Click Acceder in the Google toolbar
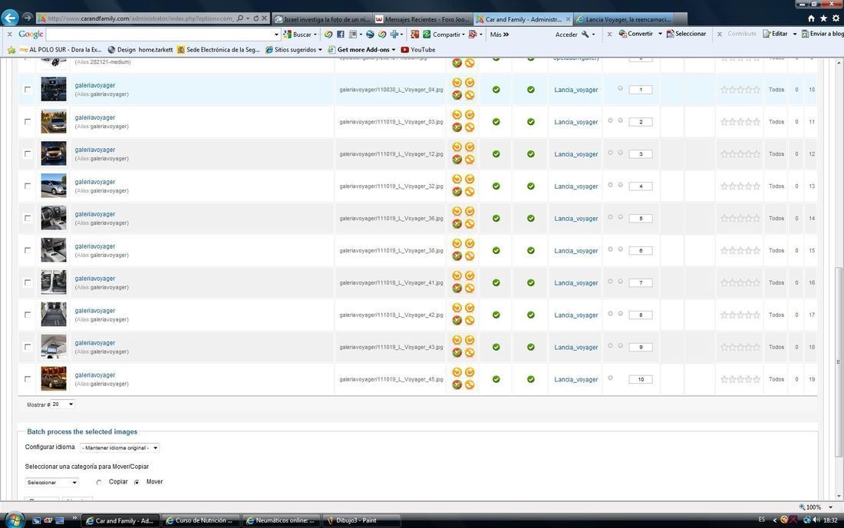The width and height of the screenshot is (844, 528). pyautogui.click(x=566, y=35)
